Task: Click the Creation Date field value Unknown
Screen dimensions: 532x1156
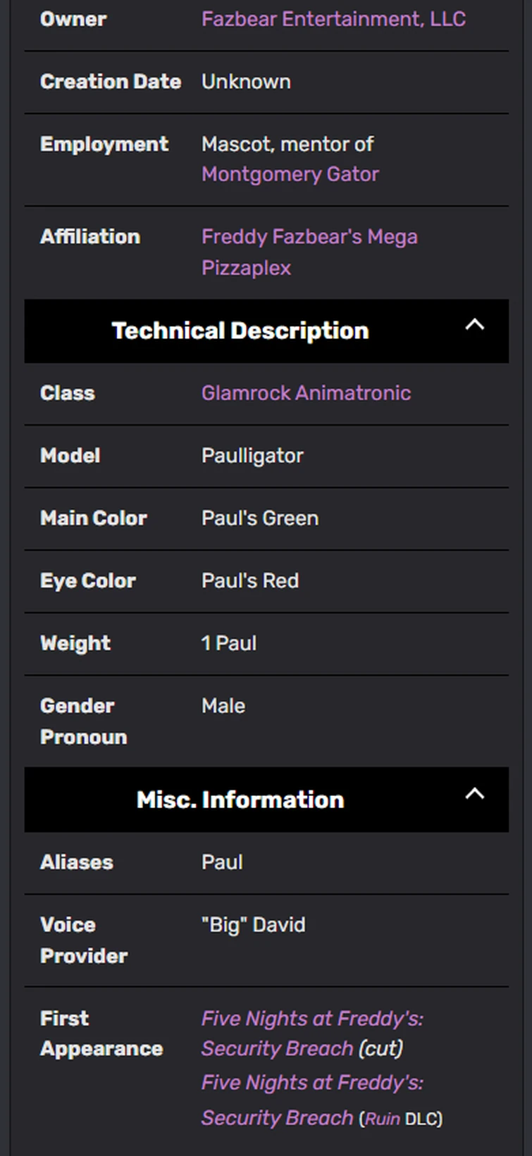Action: point(246,82)
